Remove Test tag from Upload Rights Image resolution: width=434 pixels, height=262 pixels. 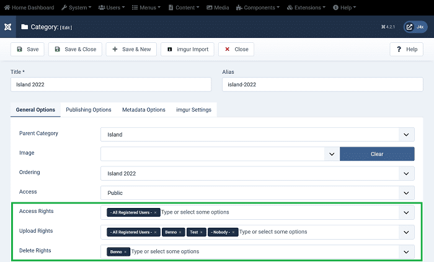(201, 232)
